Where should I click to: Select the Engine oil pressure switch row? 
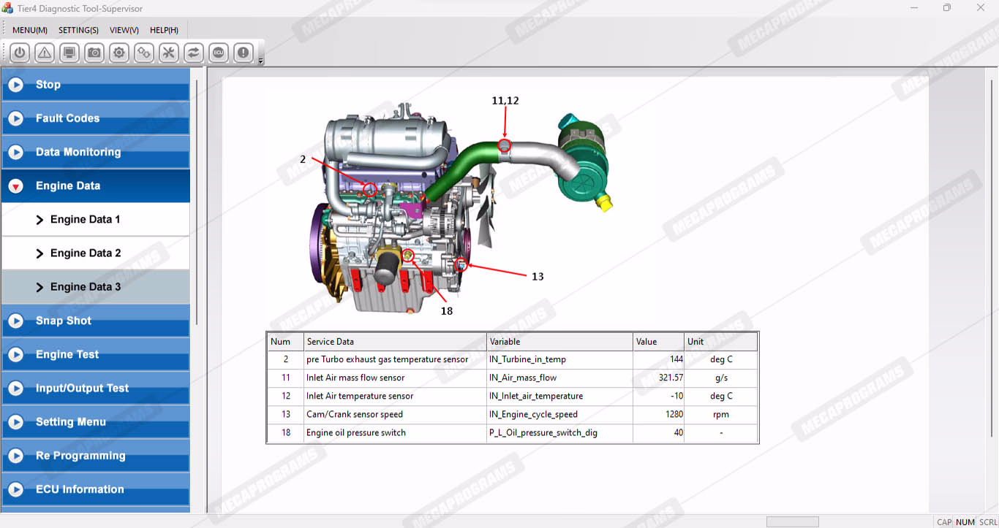click(x=513, y=432)
